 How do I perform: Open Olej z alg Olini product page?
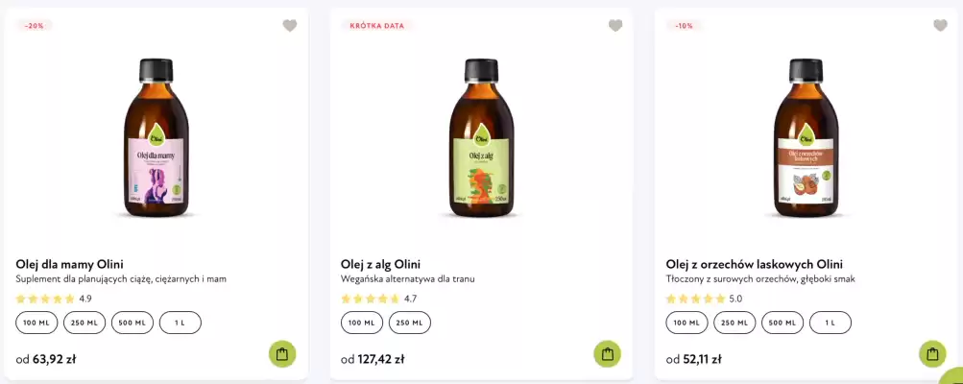point(380,264)
